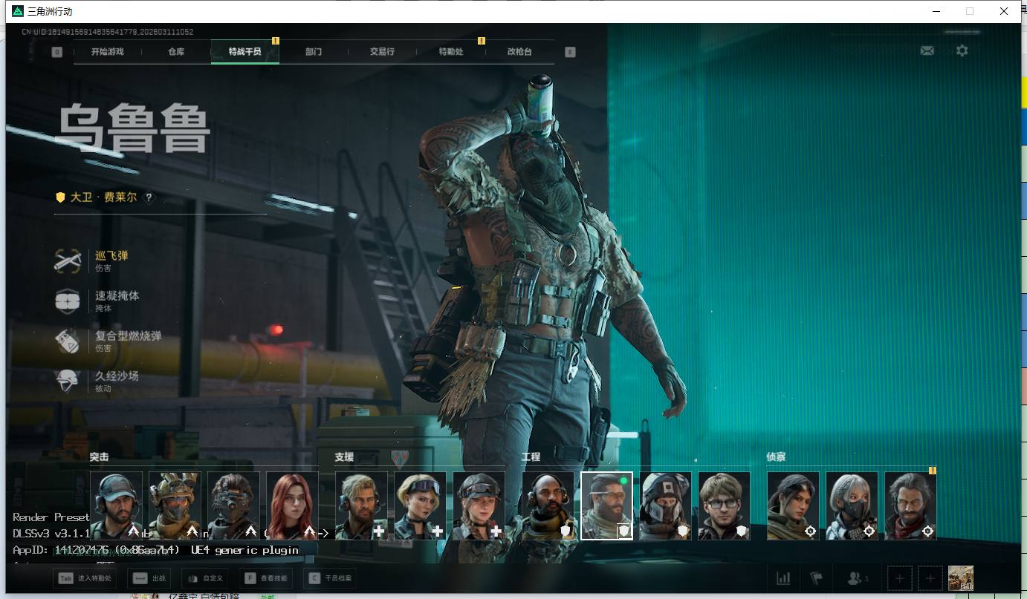1027x599 pixels.
Task: Select the red-haired 突击 operator
Action: point(292,505)
